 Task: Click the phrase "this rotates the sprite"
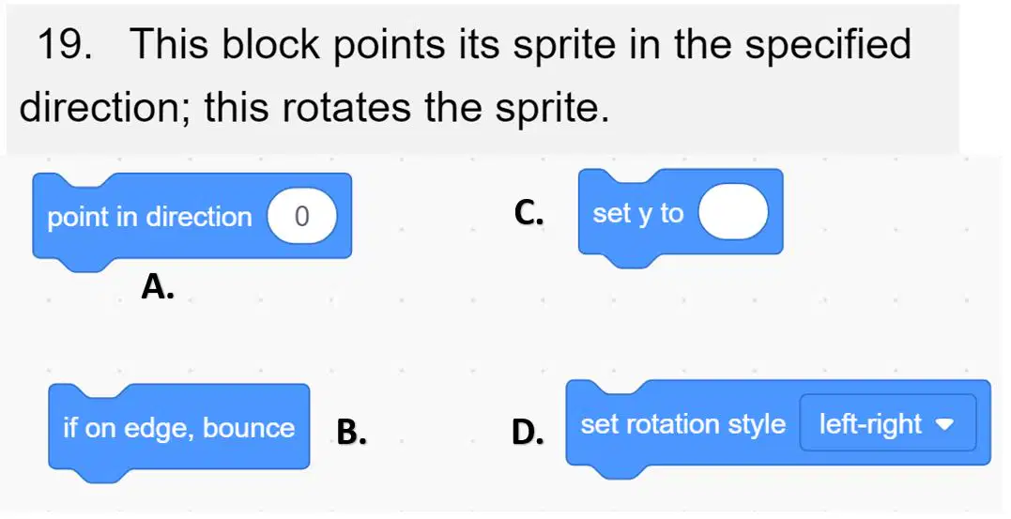point(406,108)
